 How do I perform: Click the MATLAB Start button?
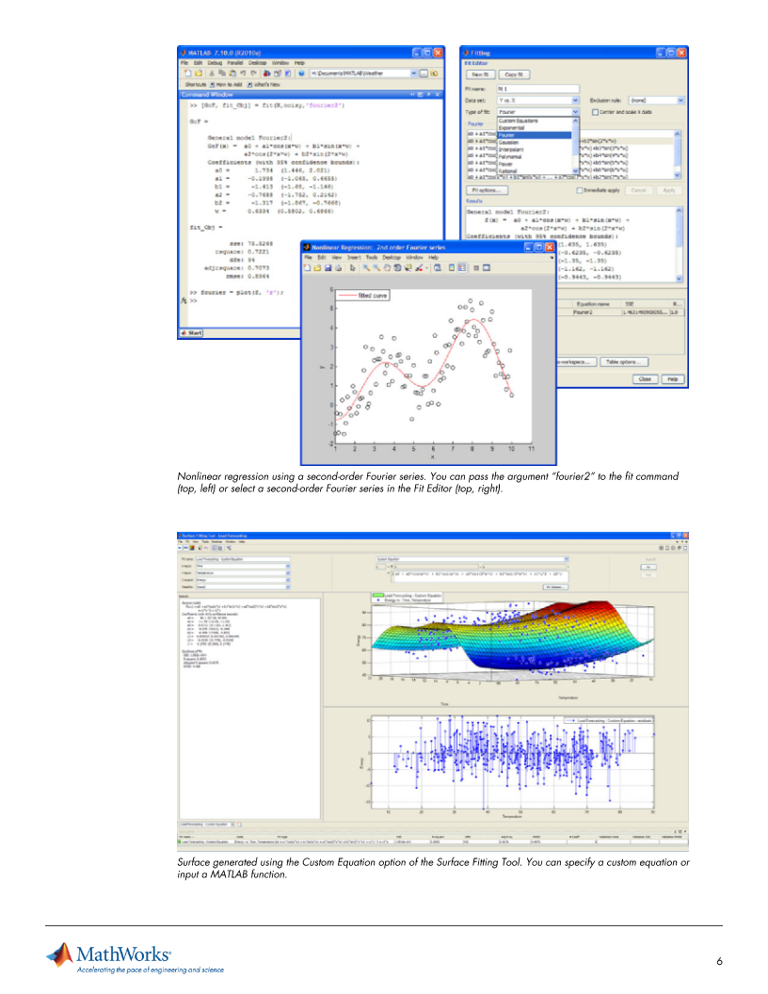point(191,333)
